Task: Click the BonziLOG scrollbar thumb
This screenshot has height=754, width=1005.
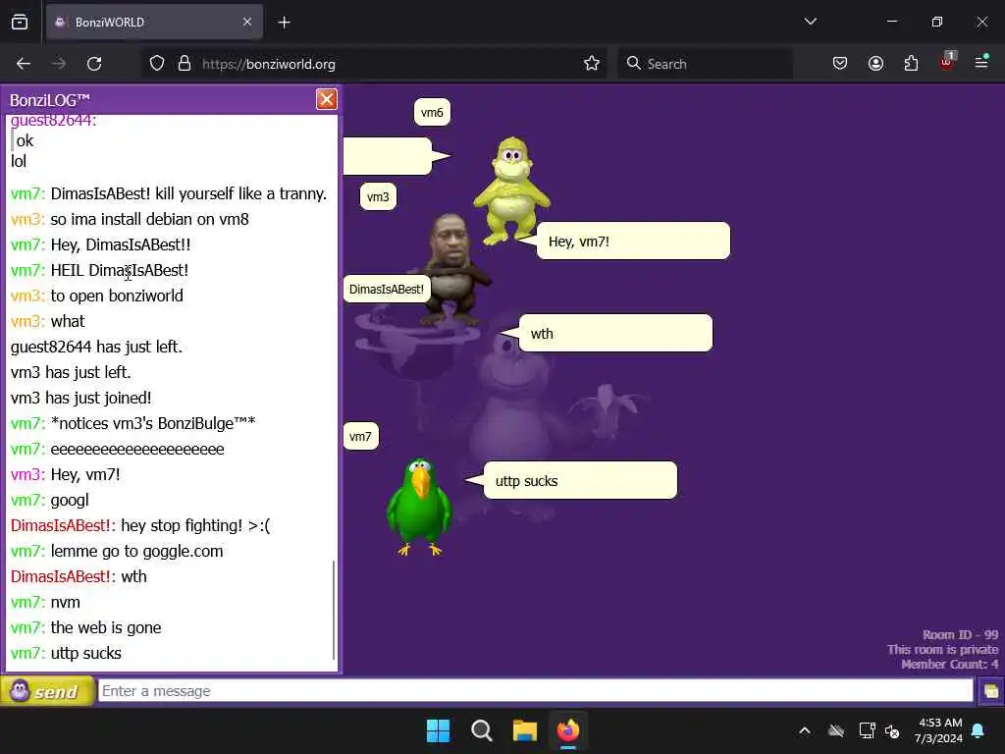Action: tap(334, 610)
